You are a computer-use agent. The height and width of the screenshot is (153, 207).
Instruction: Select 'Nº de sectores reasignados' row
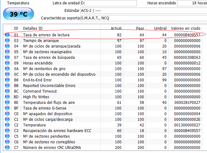[x=102, y=52]
